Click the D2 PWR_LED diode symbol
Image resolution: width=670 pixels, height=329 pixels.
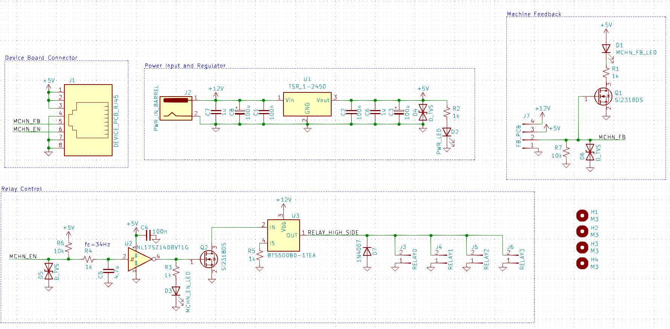(447, 132)
